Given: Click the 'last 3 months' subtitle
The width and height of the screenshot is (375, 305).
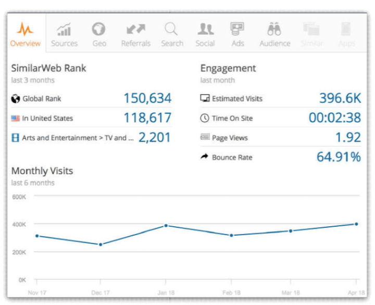Looking at the screenshot, I should click(x=33, y=80).
